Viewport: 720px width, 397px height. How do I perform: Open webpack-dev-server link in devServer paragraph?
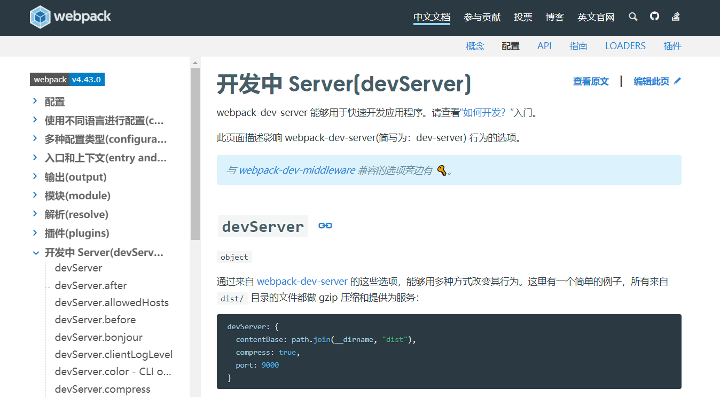(302, 282)
